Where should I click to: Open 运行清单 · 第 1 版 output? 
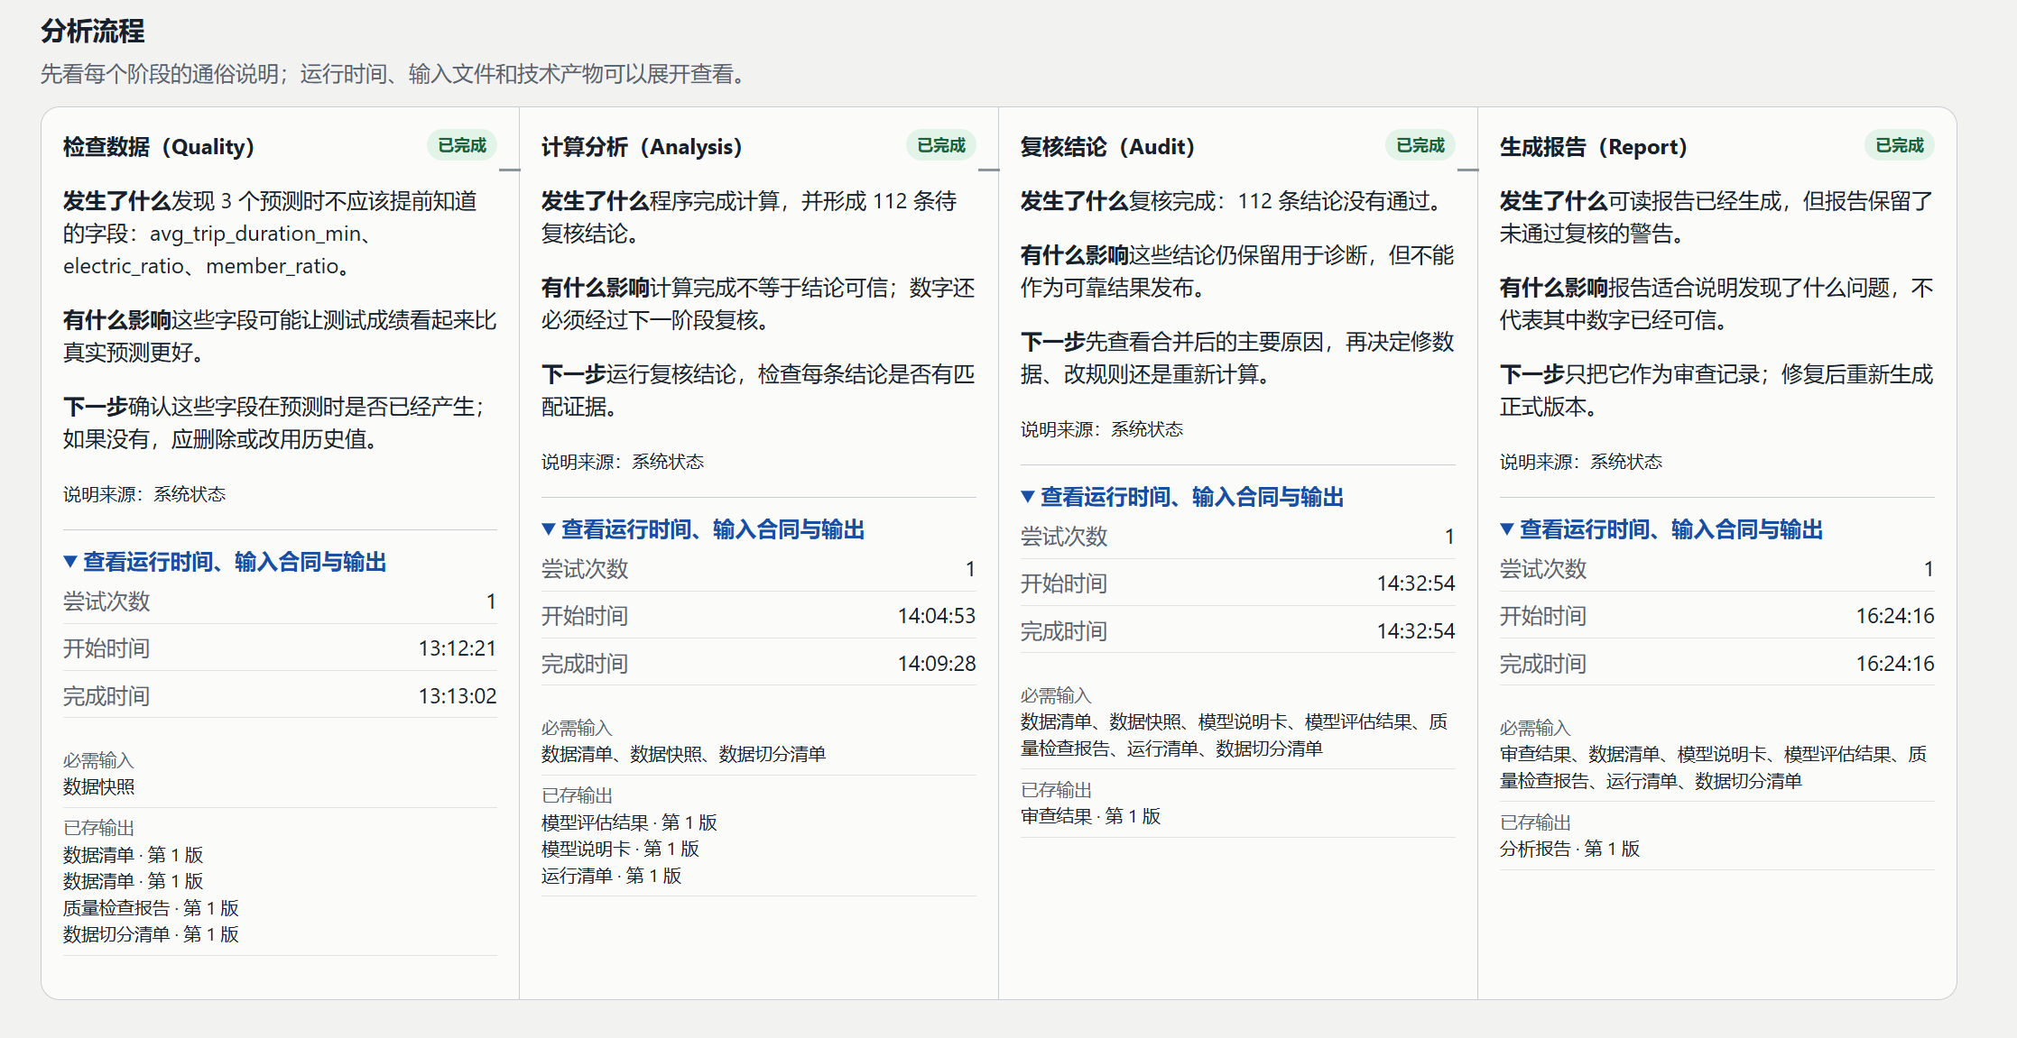pos(611,876)
